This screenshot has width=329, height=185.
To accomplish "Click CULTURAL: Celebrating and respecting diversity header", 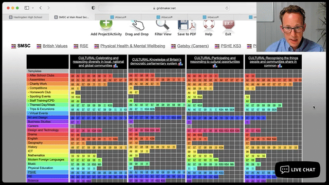I will pyautogui.click(x=98, y=62).
